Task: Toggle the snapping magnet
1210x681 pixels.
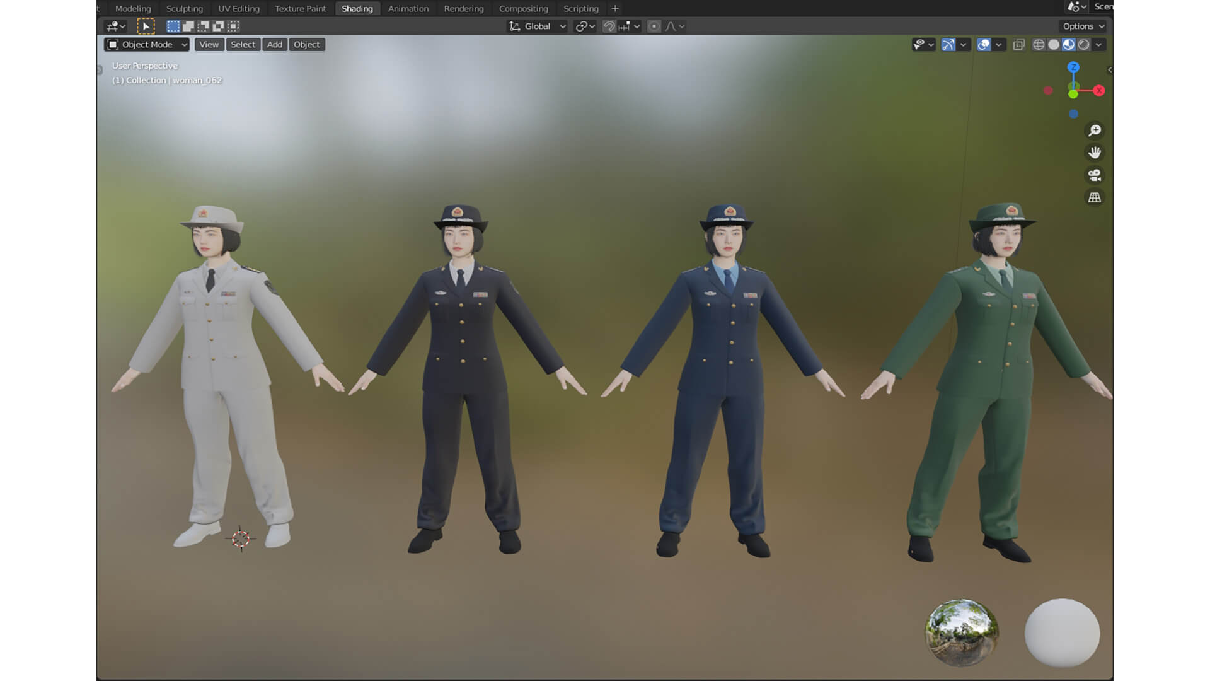Action: tap(609, 26)
